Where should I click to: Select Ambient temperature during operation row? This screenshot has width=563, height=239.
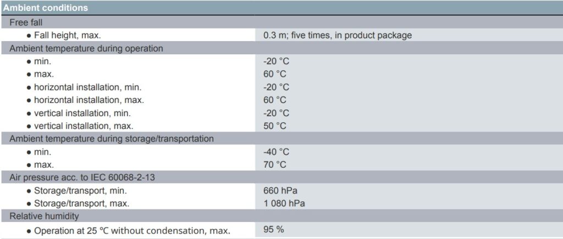[x=86, y=48]
